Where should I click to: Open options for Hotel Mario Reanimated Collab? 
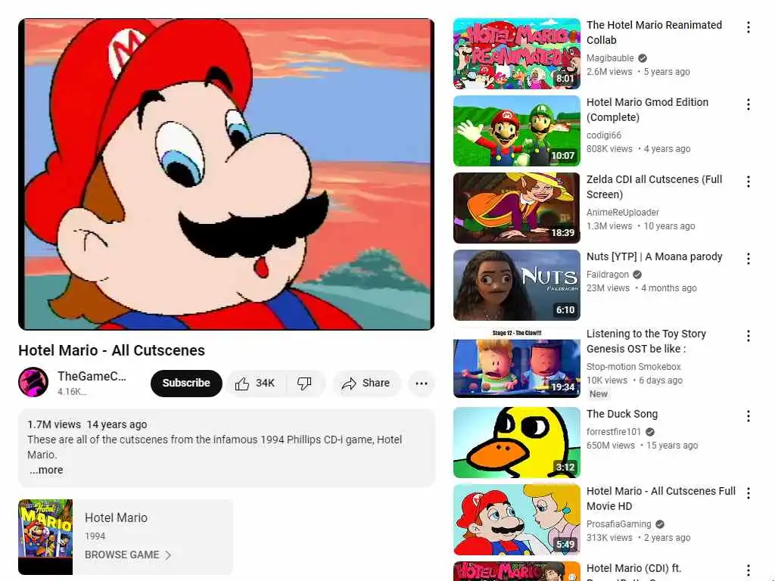point(749,27)
